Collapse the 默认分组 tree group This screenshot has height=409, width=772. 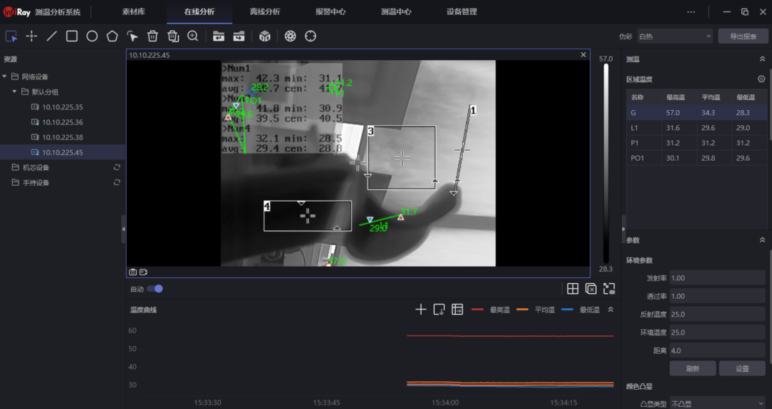(x=15, y=92)
